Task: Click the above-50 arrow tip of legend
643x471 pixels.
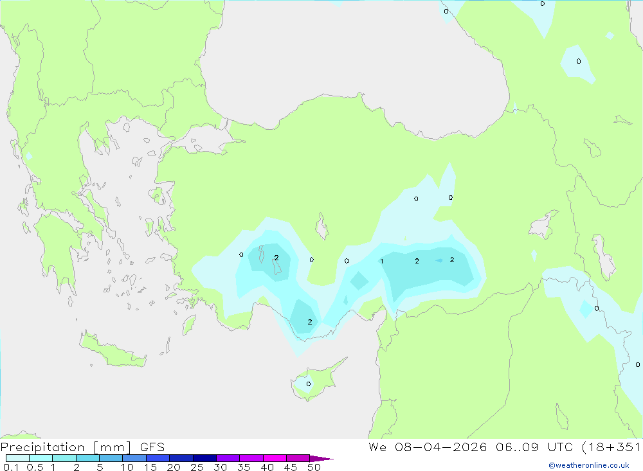Action: (321, 458)
